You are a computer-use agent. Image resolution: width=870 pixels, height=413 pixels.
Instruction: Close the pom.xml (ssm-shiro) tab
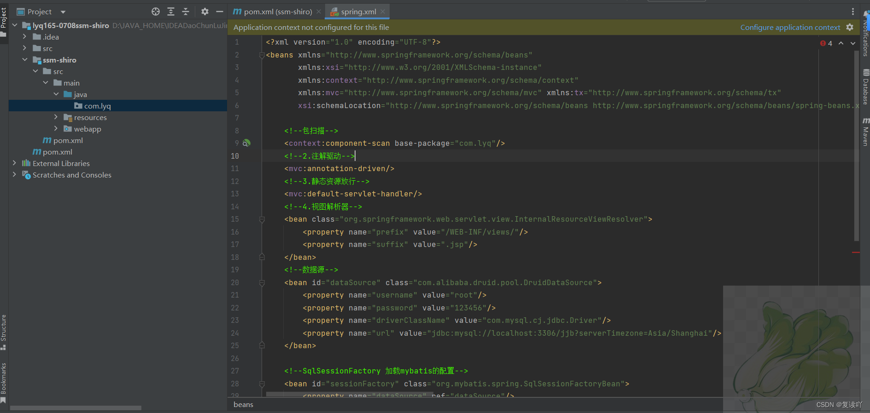pyautogui.click(x=319, y=11)
